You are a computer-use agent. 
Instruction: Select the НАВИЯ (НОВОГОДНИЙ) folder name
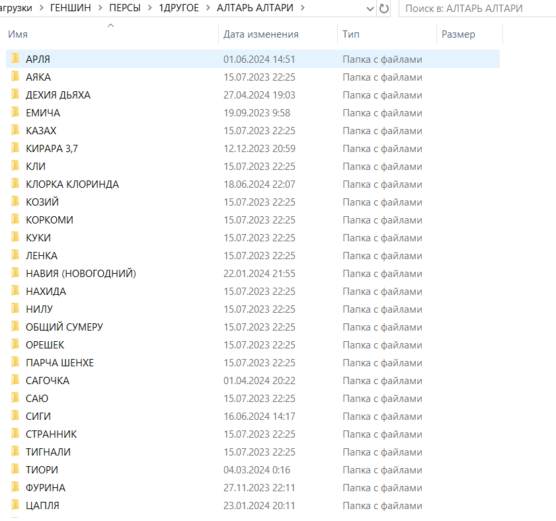point(81,274)
